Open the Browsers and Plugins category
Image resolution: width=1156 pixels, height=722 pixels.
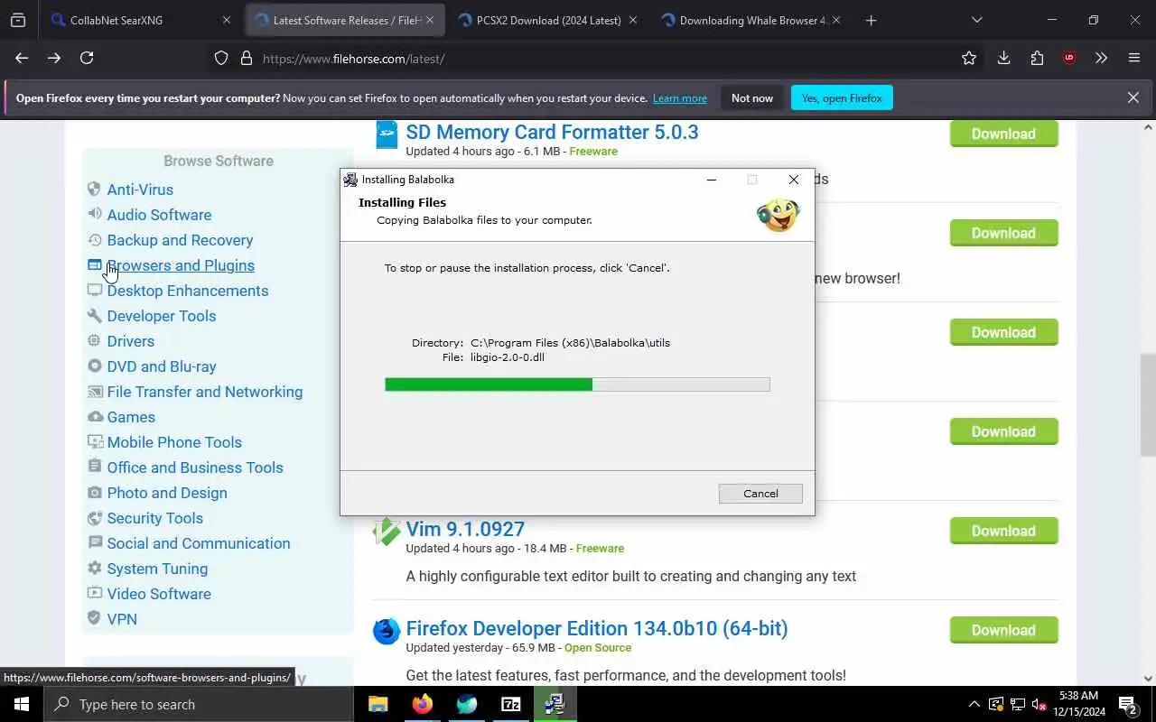tap(181, 265)
